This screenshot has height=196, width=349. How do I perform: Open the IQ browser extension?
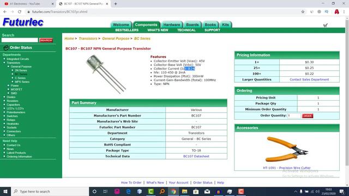pos(326,12)
